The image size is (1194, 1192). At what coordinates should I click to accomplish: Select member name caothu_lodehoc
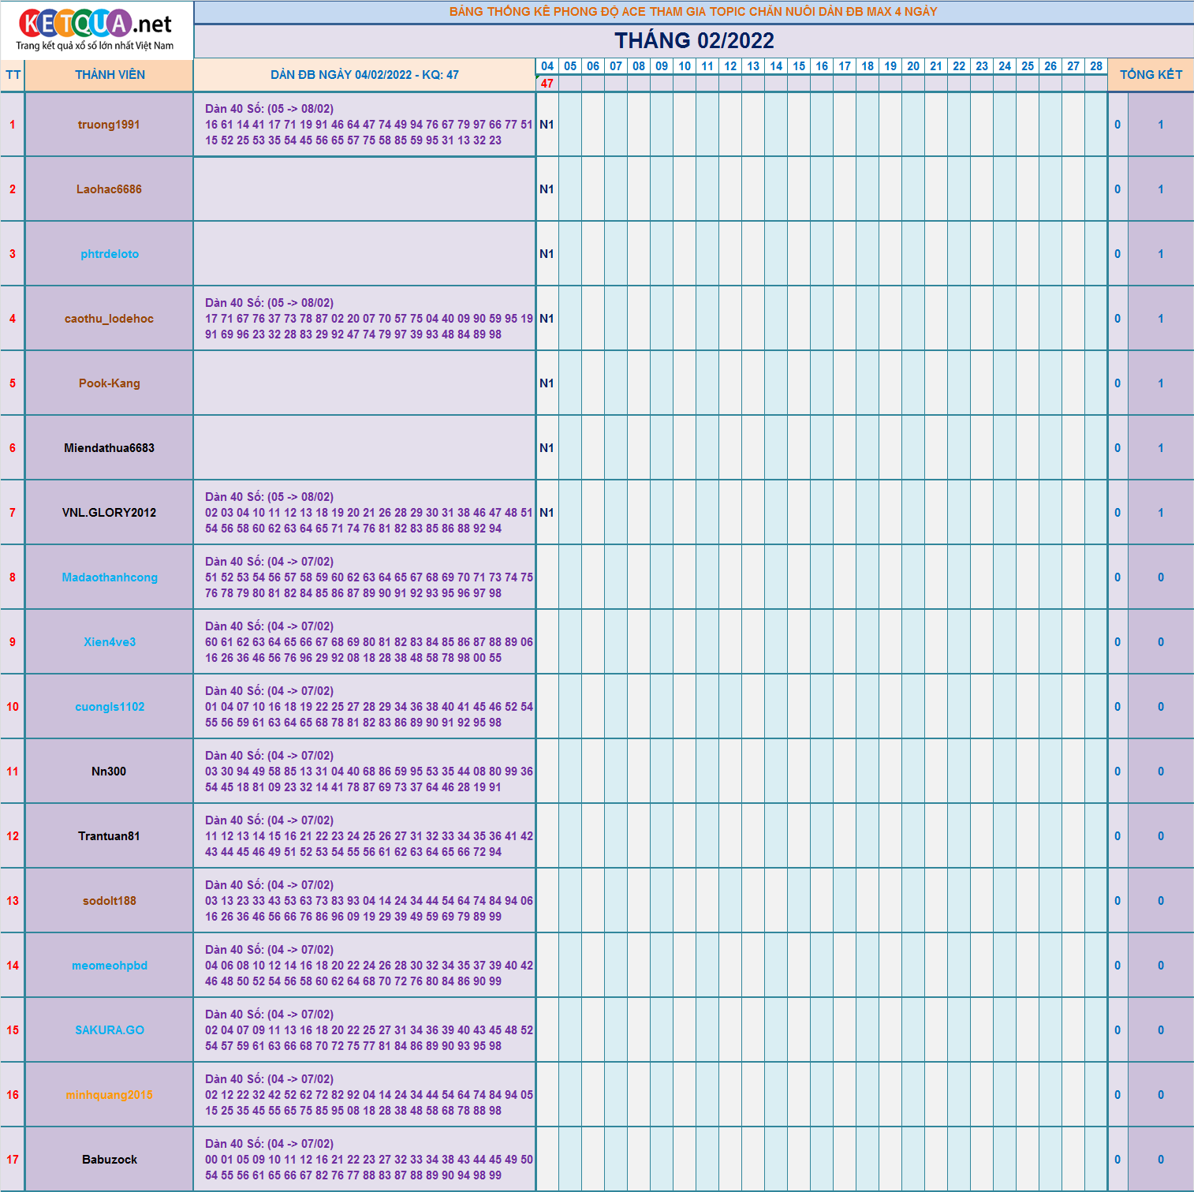point(109,319)
